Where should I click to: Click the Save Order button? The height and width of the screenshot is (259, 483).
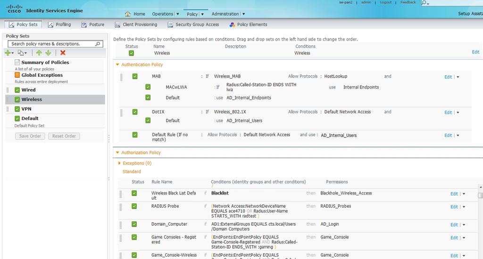point(30,136)
